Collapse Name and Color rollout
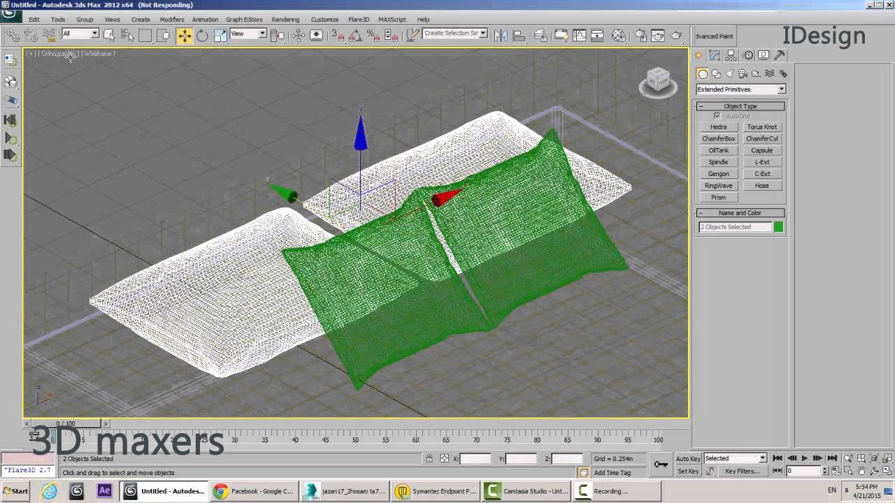The height and width of the screenshot is (503, 895). coord(740,213)
